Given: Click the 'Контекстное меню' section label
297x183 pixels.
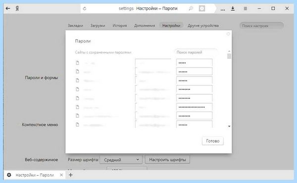Looking at the screenshot, I should click(x=40, y=124).
